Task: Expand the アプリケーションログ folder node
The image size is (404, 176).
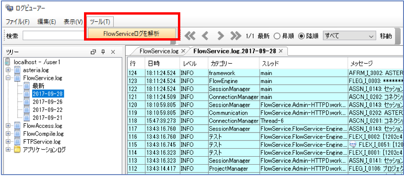Action: pos(8,150)
